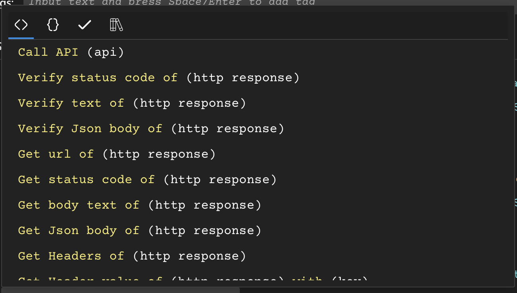Pick "Get Json body of (http response)"
The width and height of the screenshot is (517, 293).
pos(139,230)
